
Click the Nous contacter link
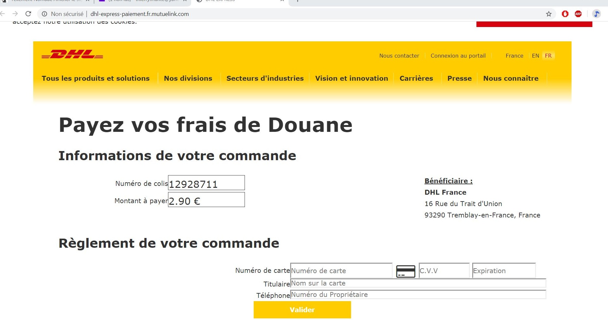(x=399, y=56)
